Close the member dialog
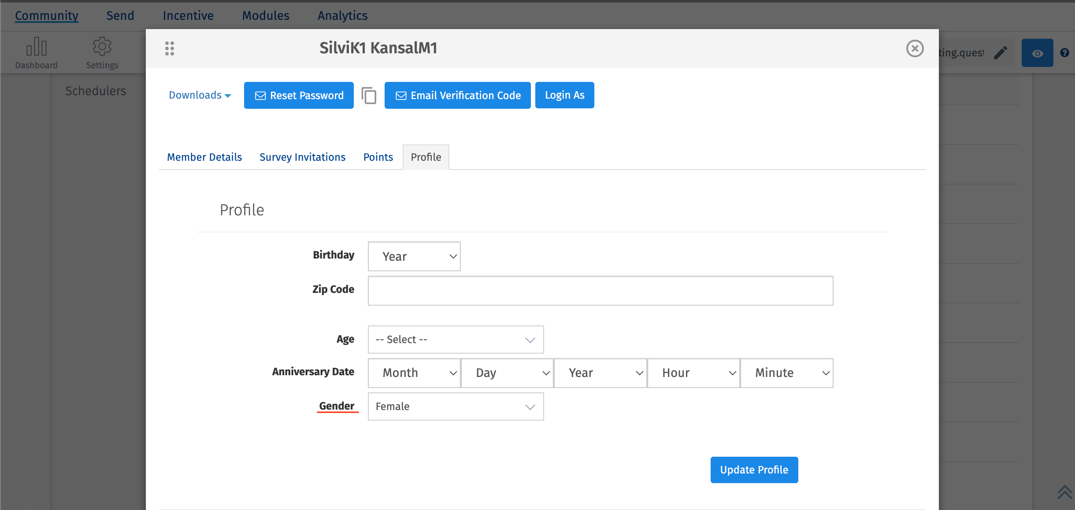Screen dimensions: 1075x510 (915, 48)
